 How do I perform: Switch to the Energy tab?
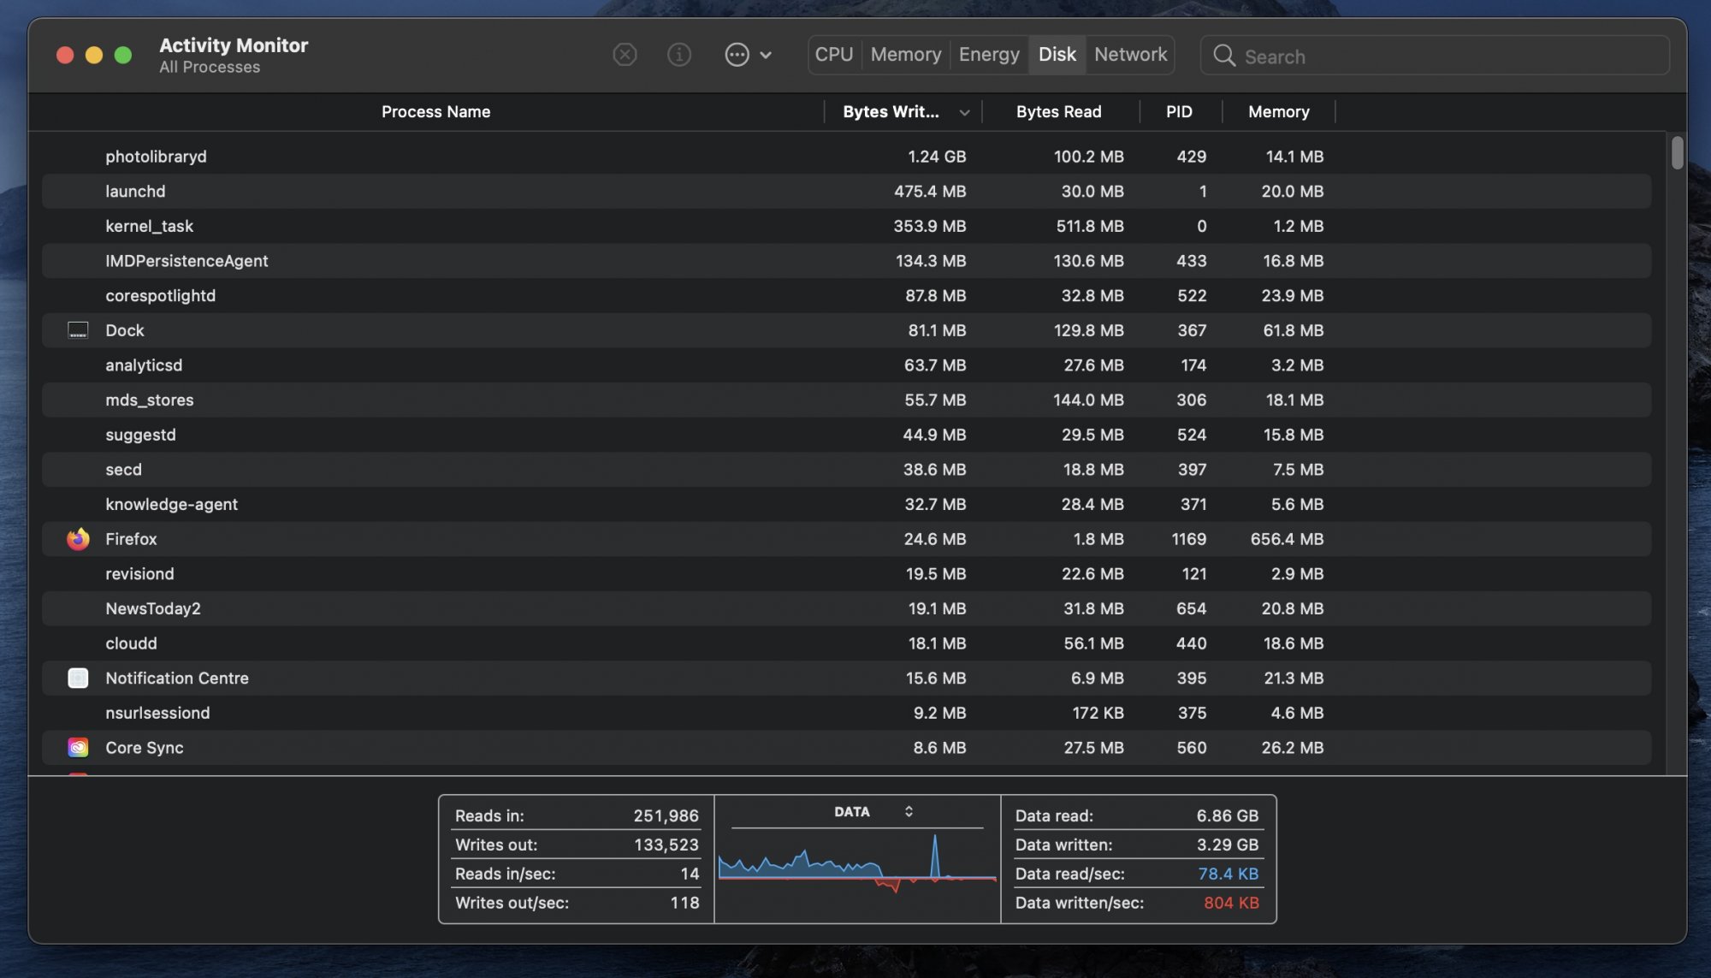tap(989, 55)
